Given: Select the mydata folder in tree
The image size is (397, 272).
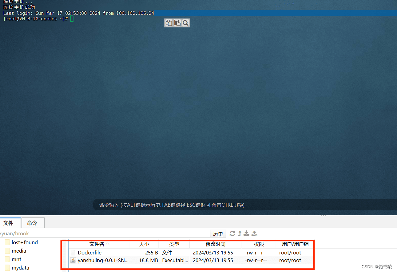Looking at the screenshot, I should (20, 268).
